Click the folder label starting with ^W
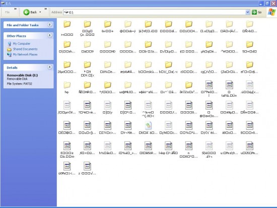This screenshot has height=208, width=277. pyautogui.click(x=229, y=51)
